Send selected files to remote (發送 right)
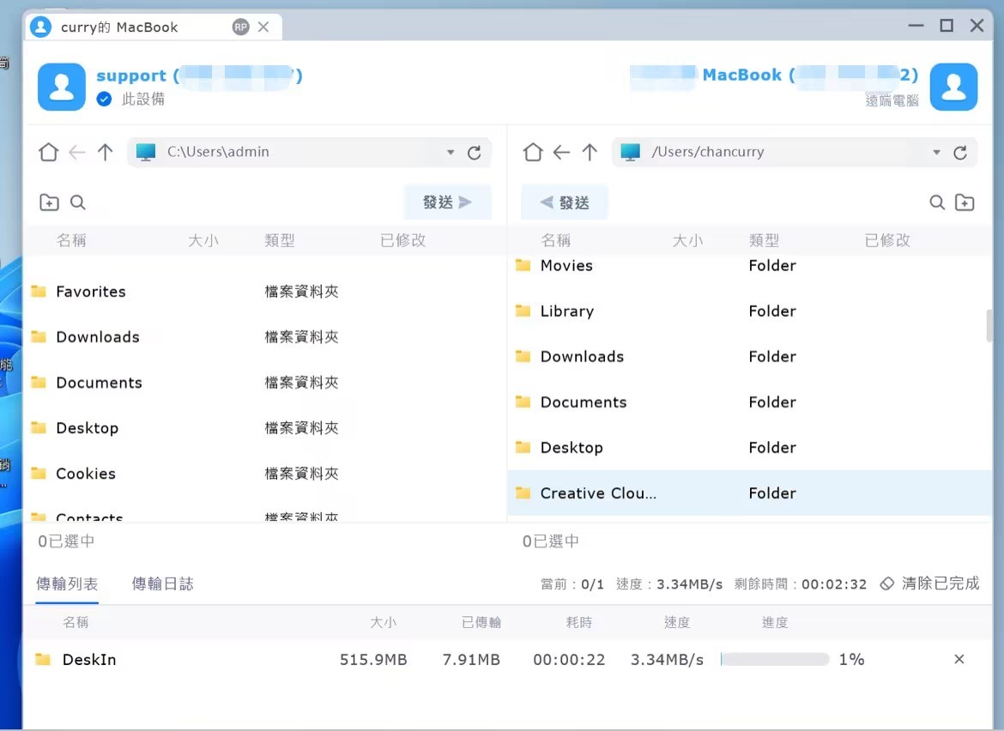1004x731 pixels. pos(448,202)
